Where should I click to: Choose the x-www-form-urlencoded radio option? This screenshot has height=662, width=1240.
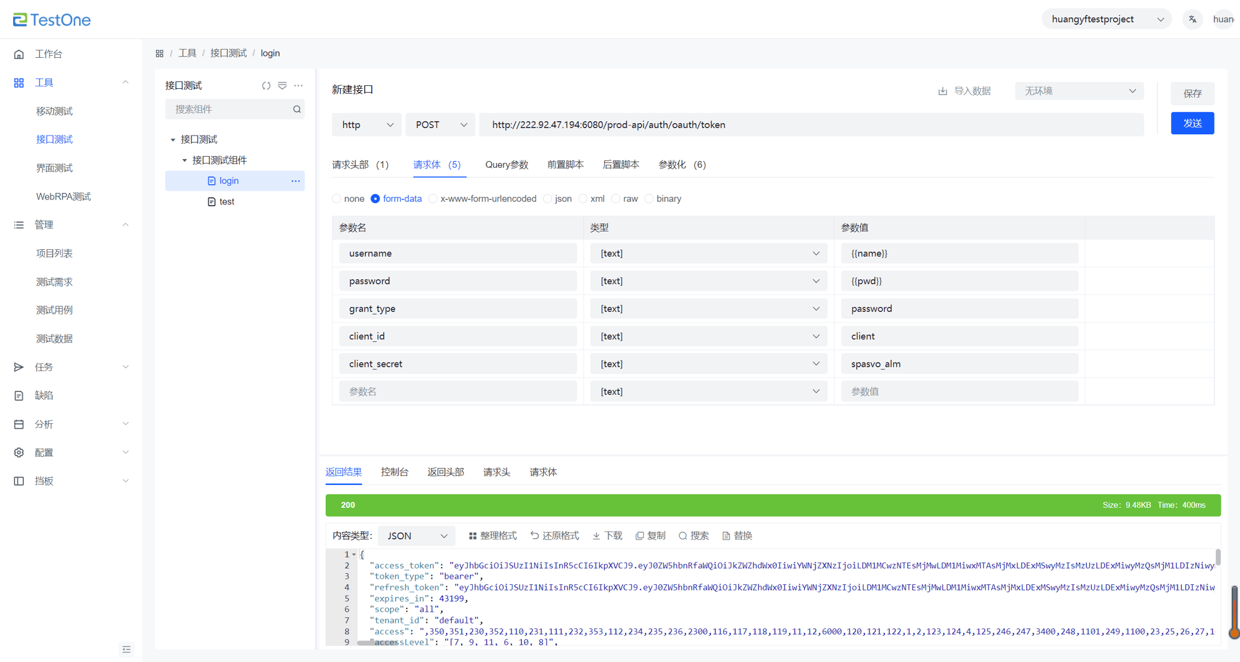(x=433, y=199)
